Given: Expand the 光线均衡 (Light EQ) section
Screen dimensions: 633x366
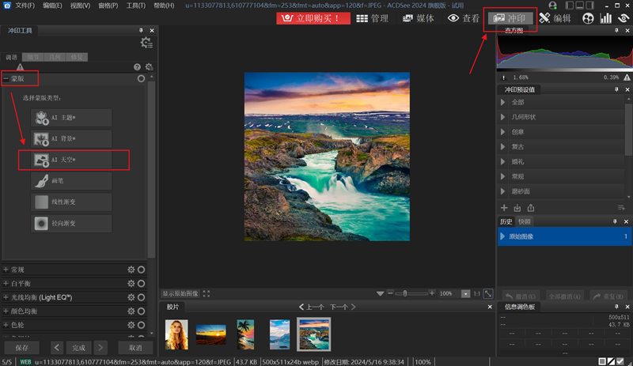Looking at the screenshot, I should click(x=6, y=297).
